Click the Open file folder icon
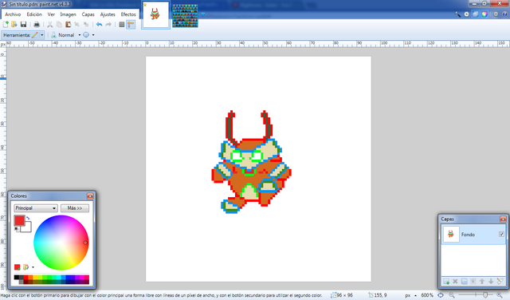The width and height of the screenshot is (510, 300). (x=14, y=25)
